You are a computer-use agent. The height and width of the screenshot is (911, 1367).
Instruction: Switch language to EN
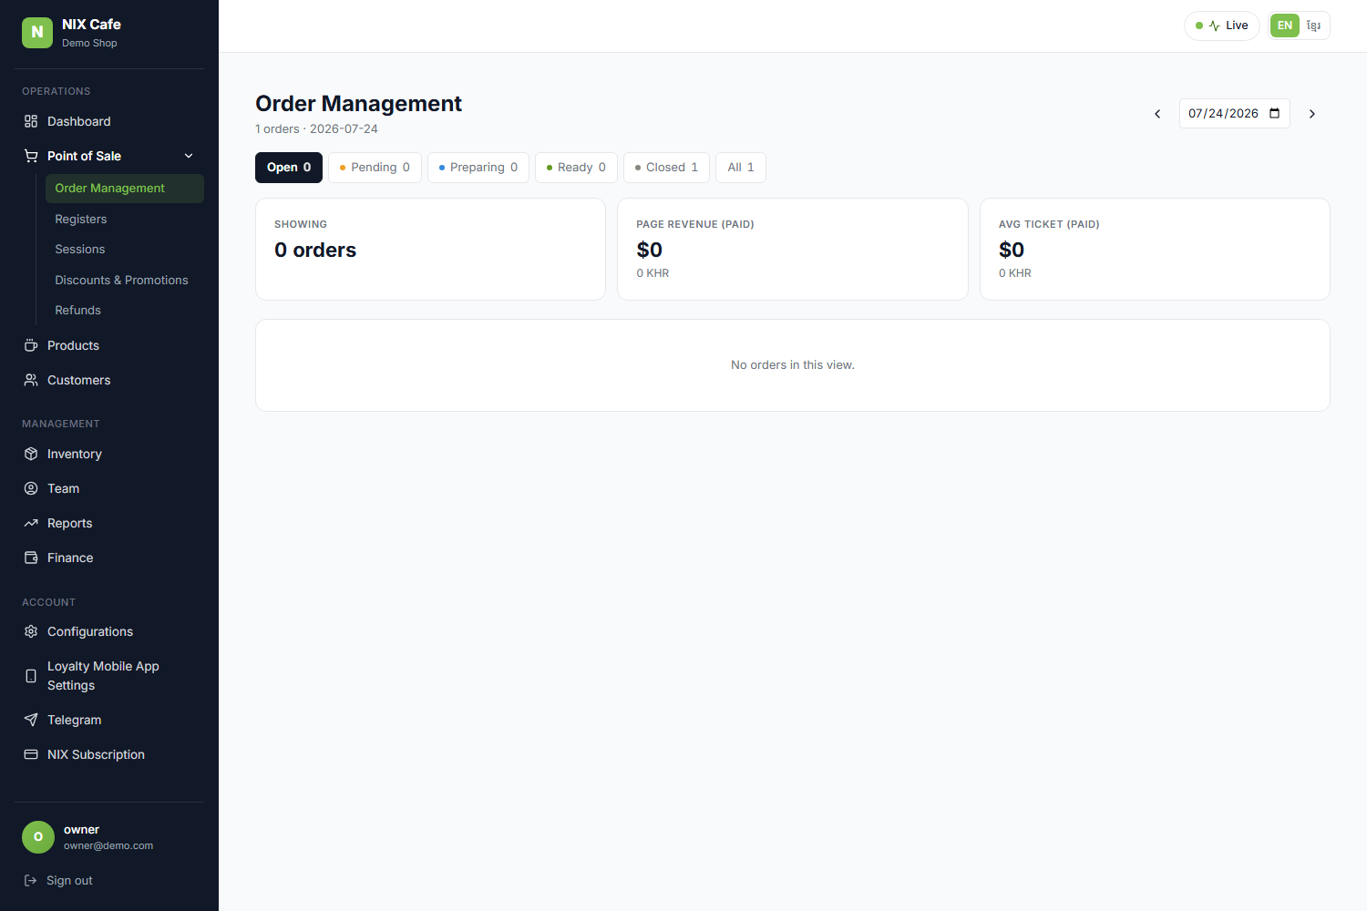[1285, 26]
